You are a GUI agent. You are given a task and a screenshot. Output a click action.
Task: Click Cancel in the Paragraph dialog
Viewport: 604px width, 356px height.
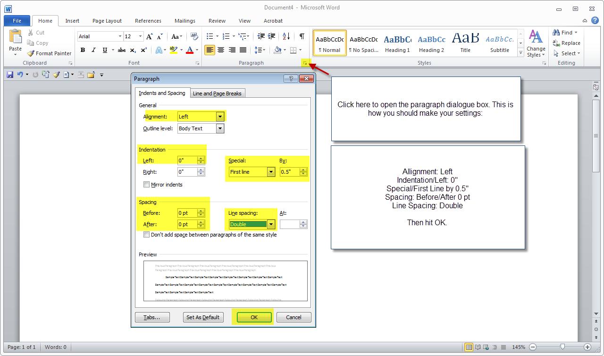point(294,317)
